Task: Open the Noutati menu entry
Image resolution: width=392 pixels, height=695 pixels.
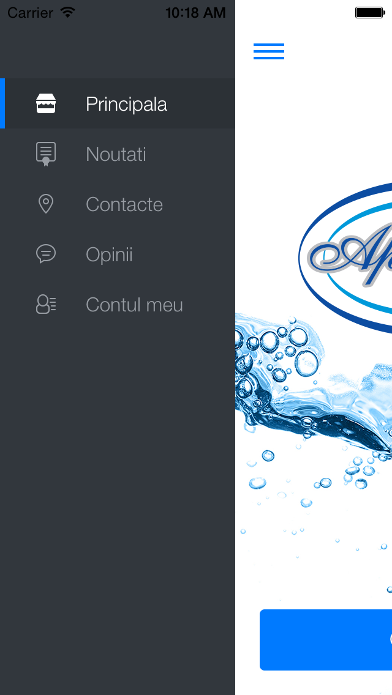Action: click(117, 154)
